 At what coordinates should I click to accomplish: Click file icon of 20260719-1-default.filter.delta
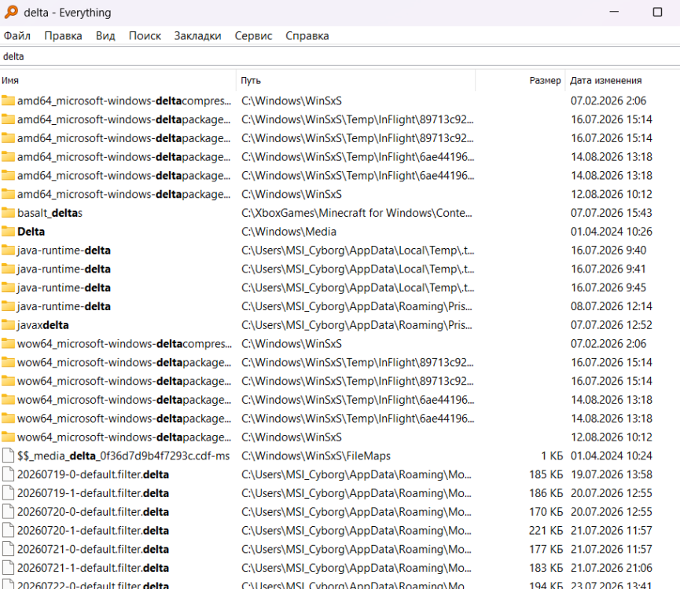point(8,493)
